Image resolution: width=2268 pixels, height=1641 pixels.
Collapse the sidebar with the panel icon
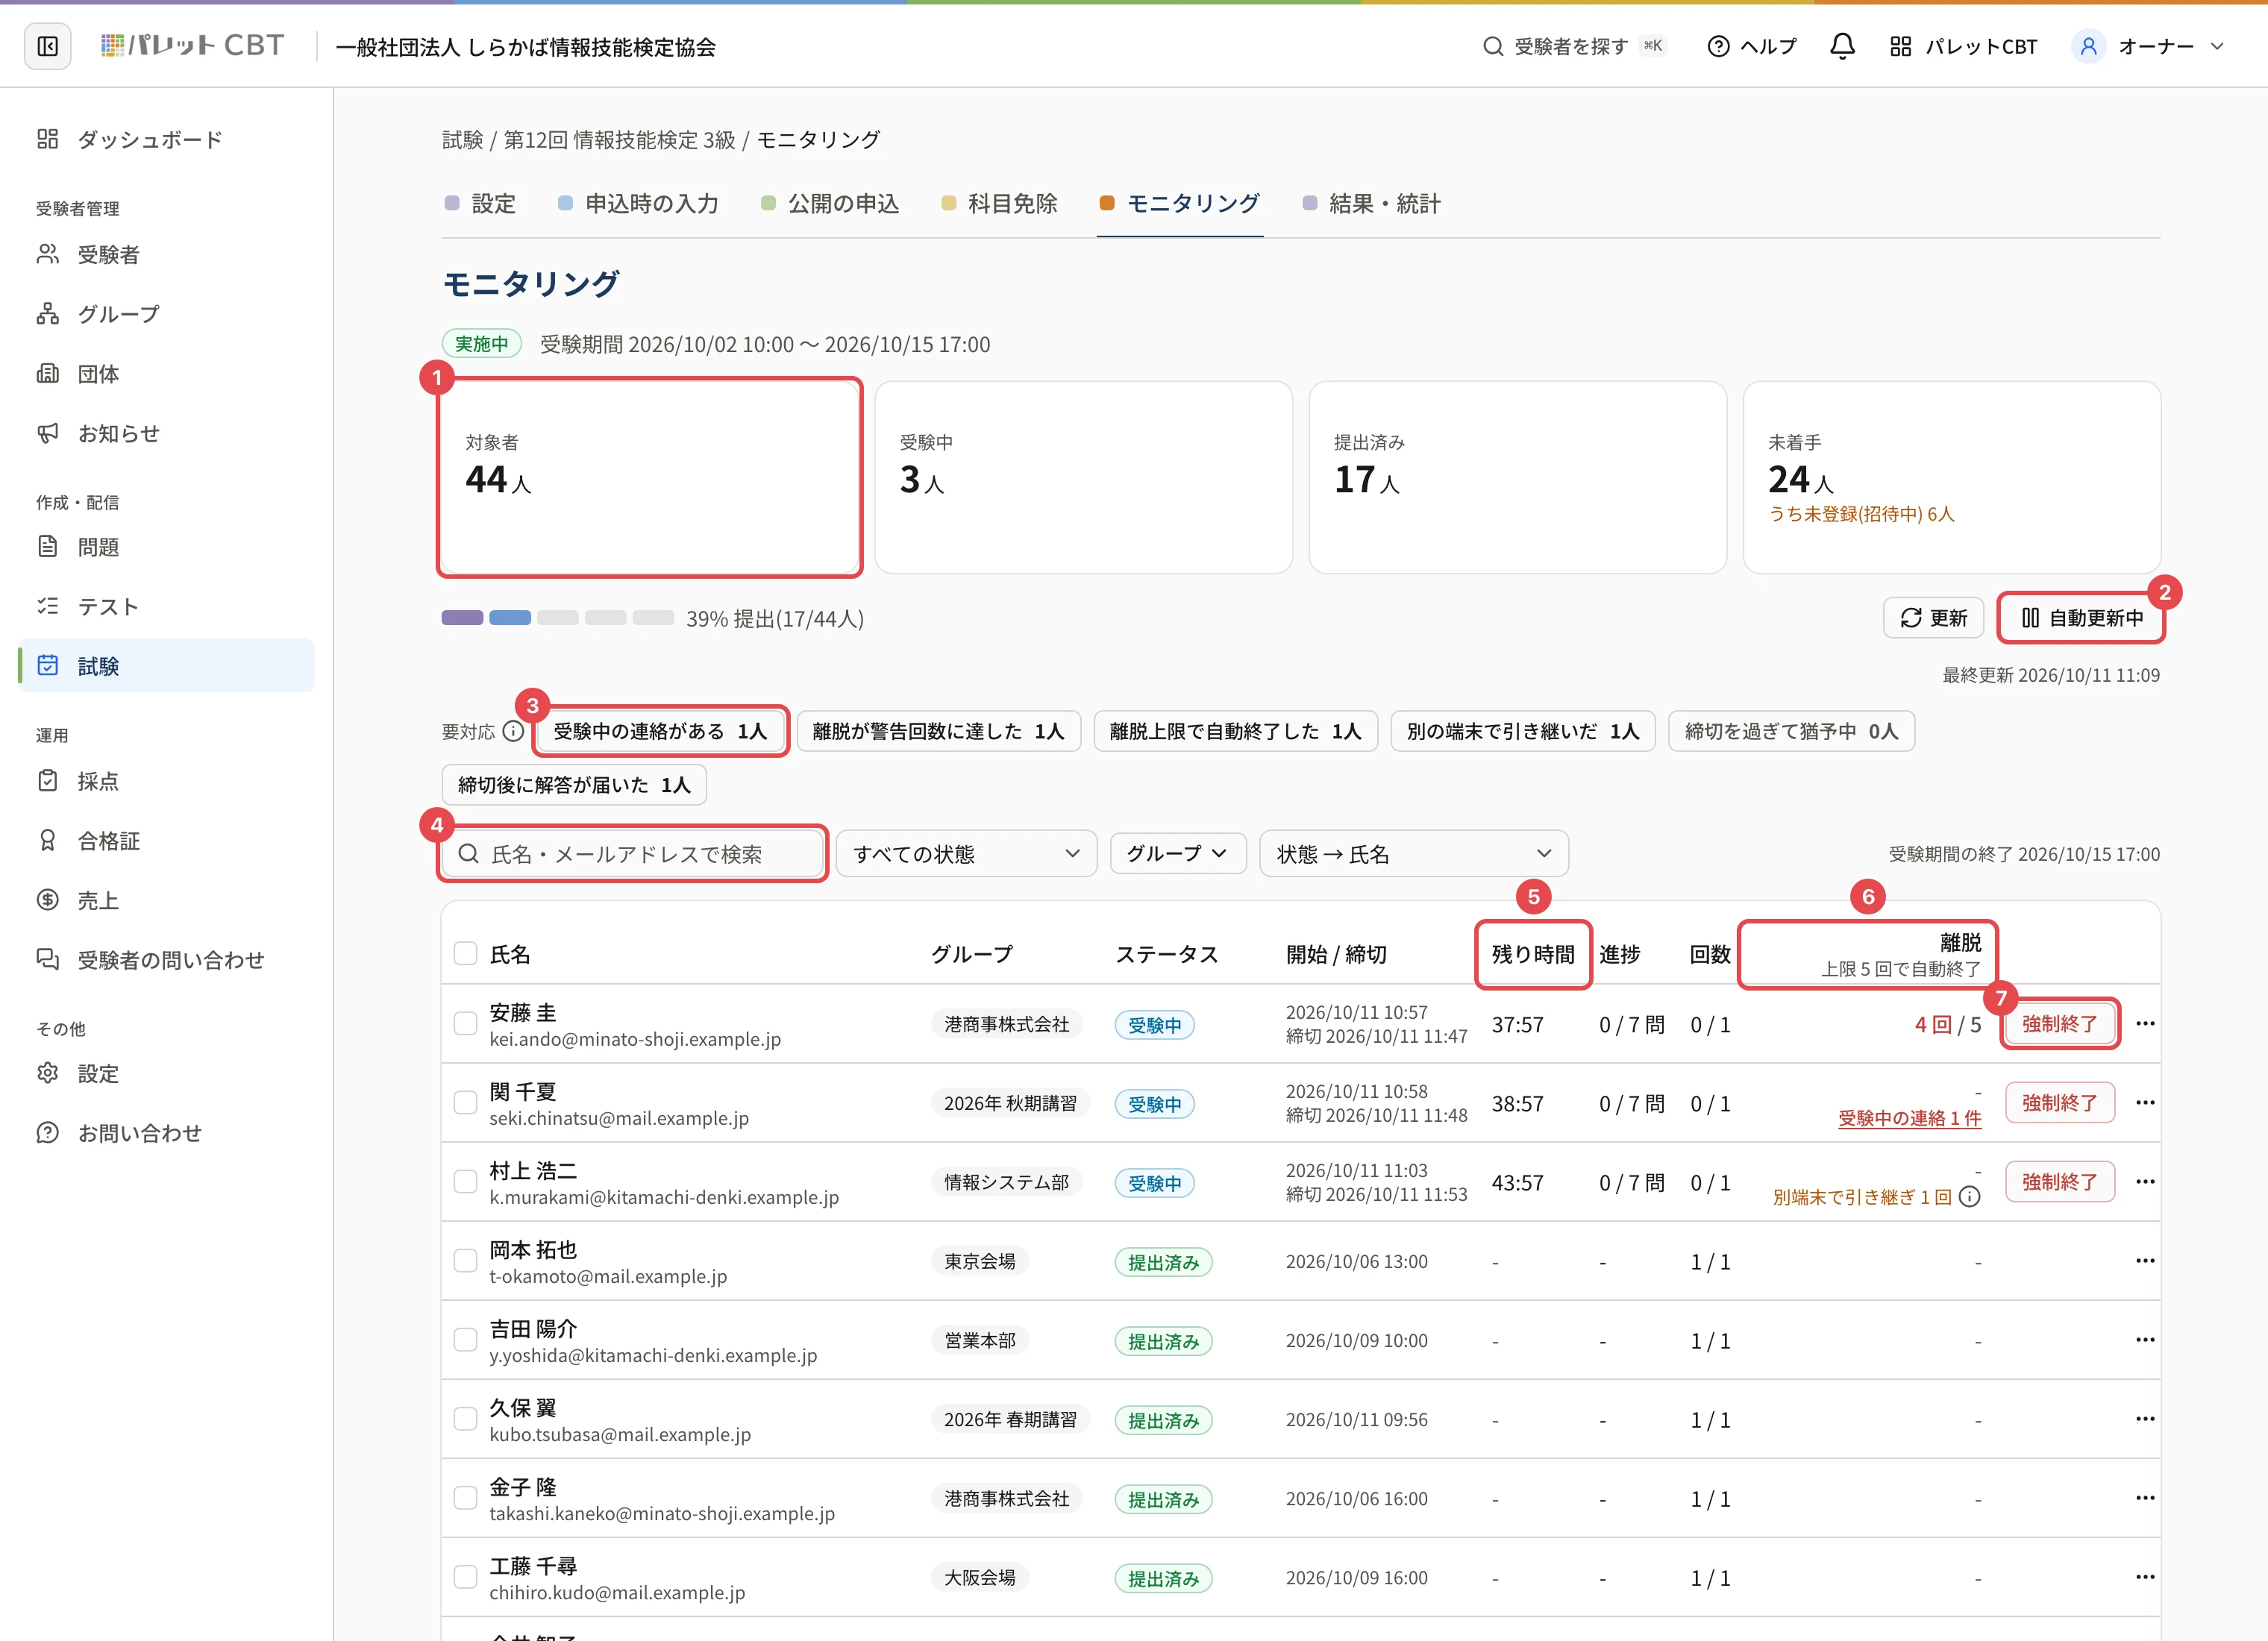[x=47, y=46]
